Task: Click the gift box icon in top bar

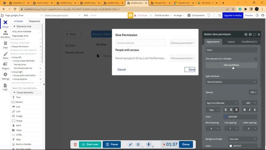Action: pos(130,15)
